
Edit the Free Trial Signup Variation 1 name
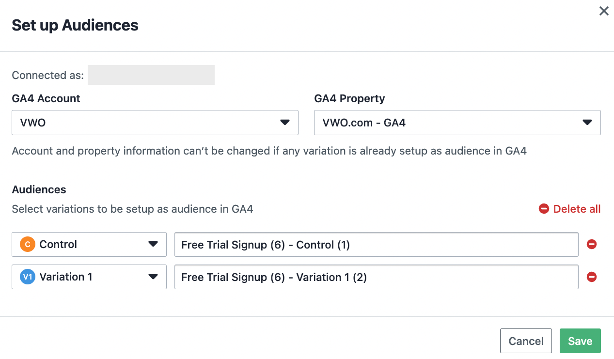(377, 277)
